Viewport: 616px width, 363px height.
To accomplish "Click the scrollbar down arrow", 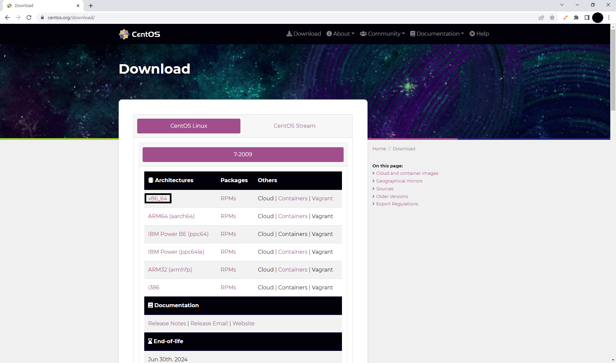I will [613, 360].
